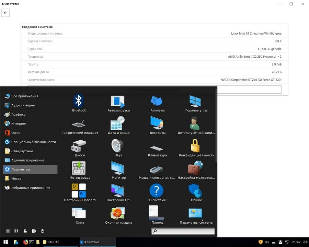This screenshot has height=247, width=309.
Task: Launch О системе from the menu grid
Action: (158, 193)
